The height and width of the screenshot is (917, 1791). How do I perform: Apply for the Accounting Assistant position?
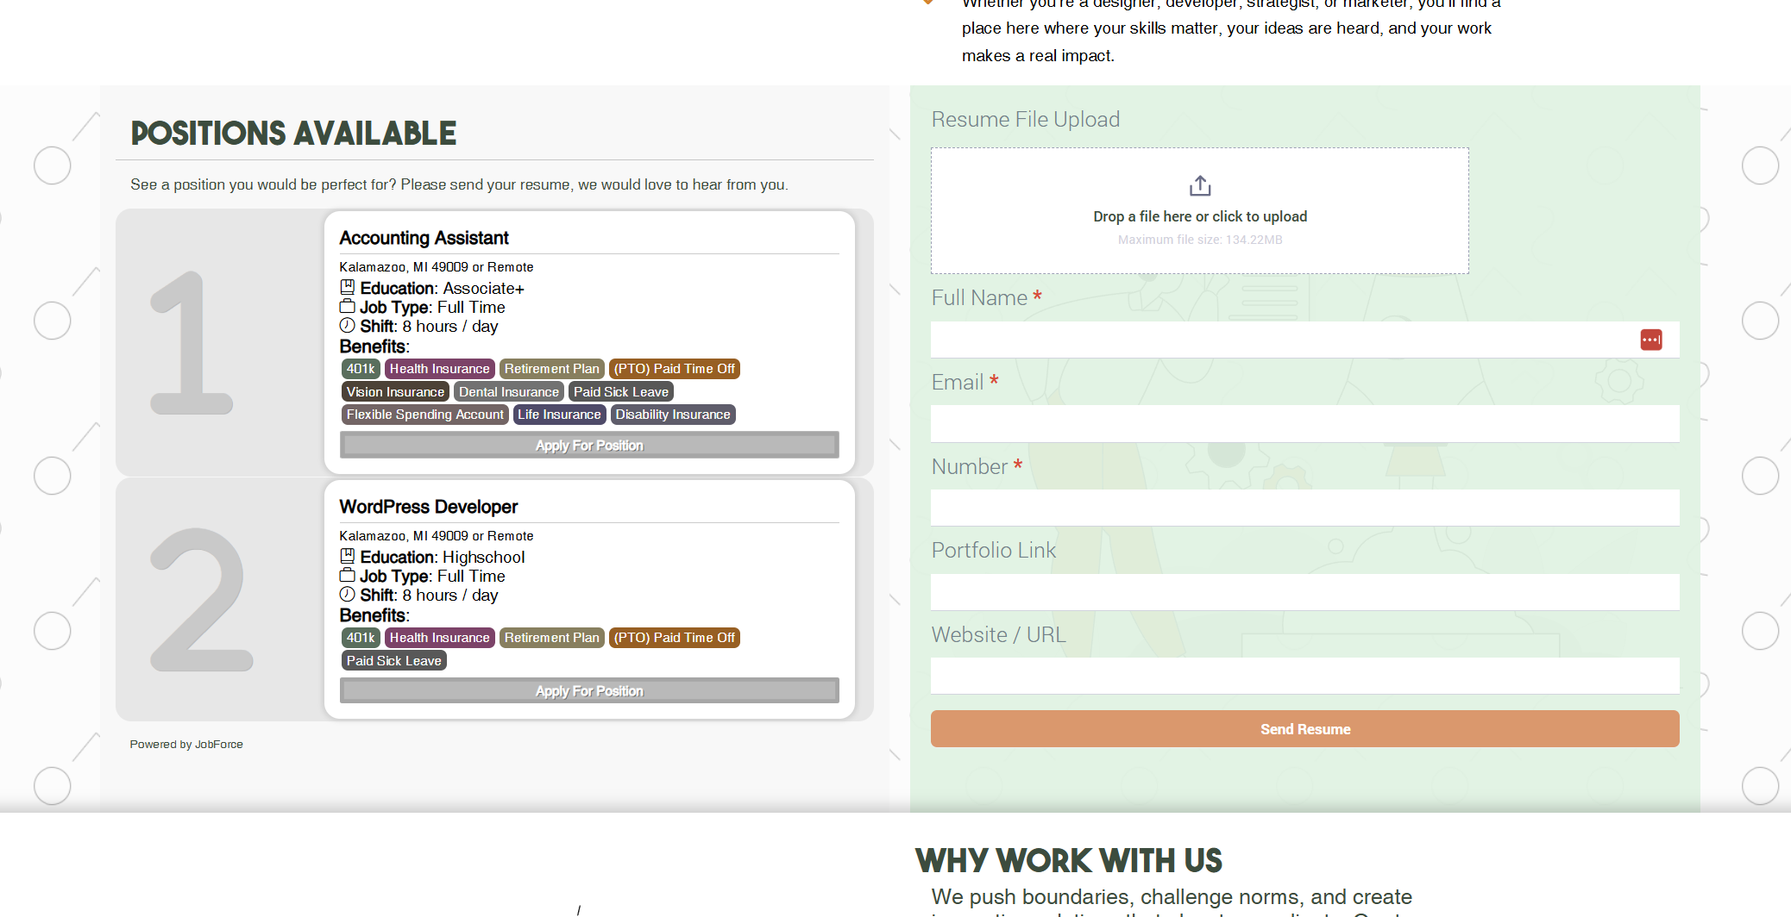pos(589,446)
